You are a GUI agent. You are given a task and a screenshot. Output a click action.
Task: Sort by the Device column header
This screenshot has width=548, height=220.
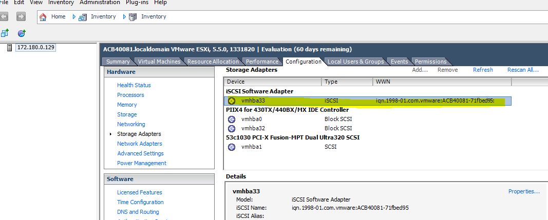point(273,82)
